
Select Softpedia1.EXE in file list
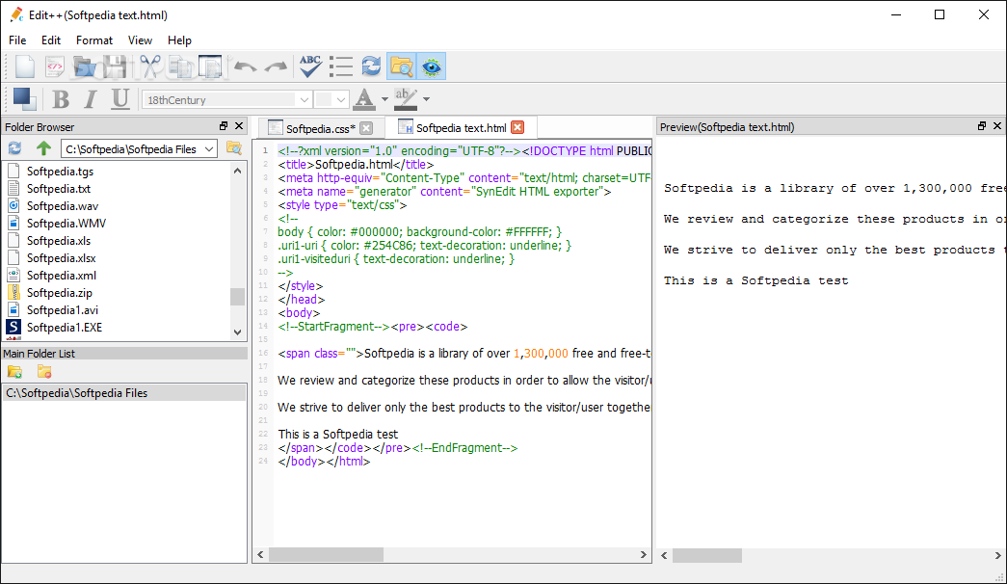click(65, 327)
